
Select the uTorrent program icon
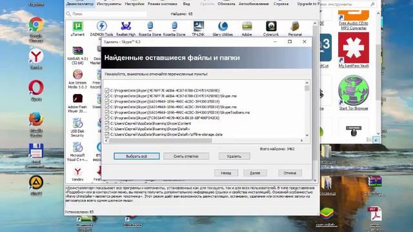[77, 28]
